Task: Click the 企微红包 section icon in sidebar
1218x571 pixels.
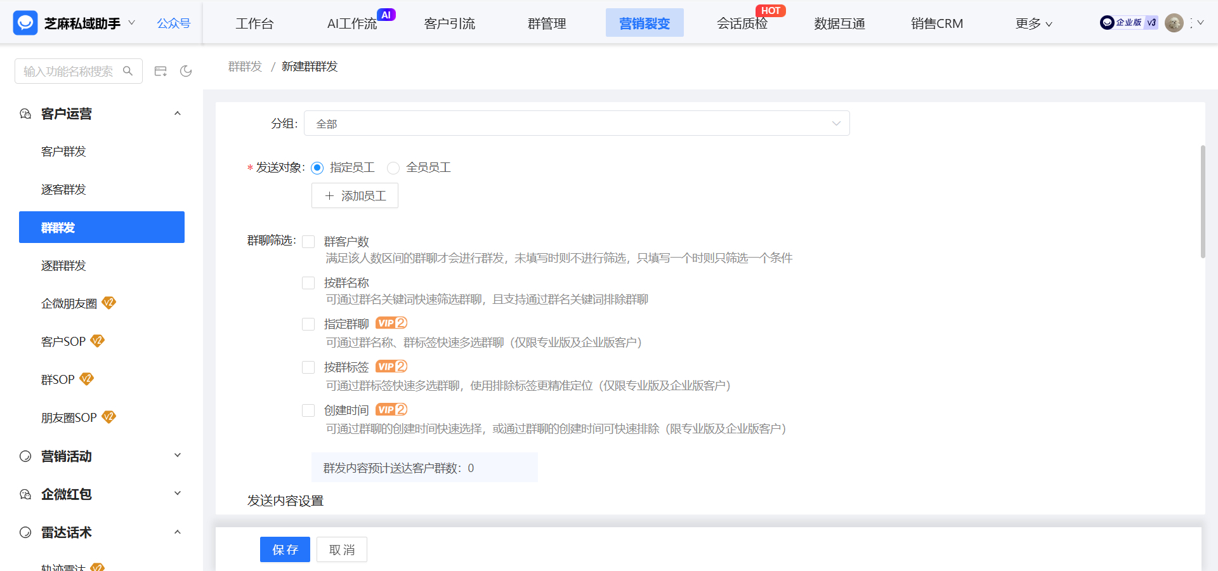Action: pos(25,494)
